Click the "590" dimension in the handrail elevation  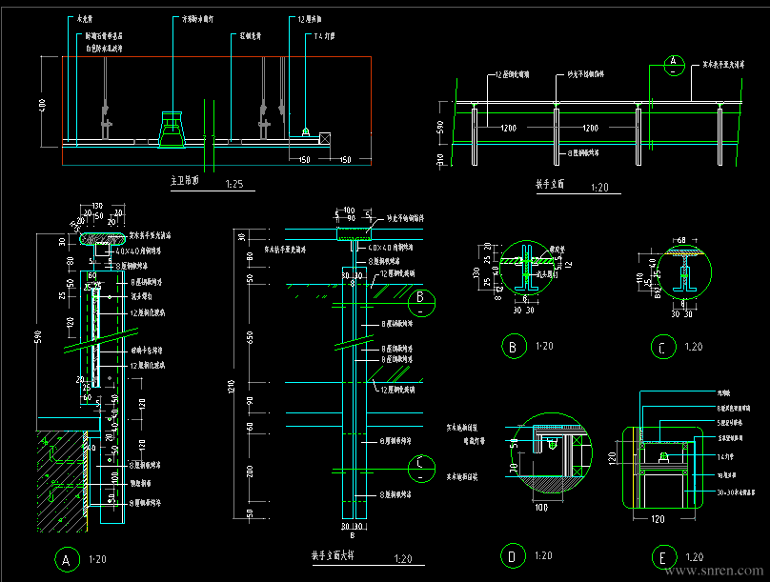(x=440, y=127)
